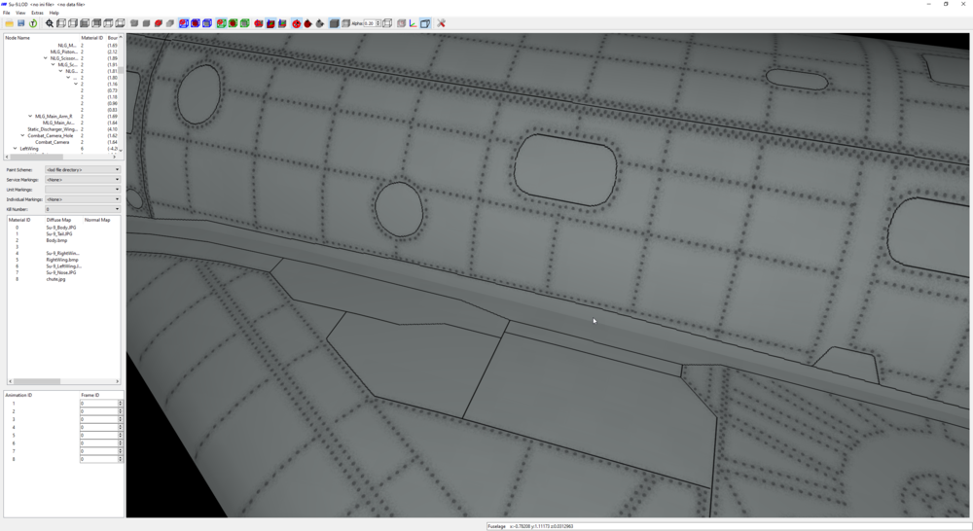Toggle the highlighted green bounding box icon

point(222,23)
